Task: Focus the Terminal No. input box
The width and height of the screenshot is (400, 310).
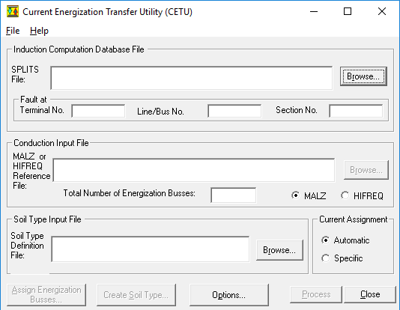Action: click(x=98, y=111)
